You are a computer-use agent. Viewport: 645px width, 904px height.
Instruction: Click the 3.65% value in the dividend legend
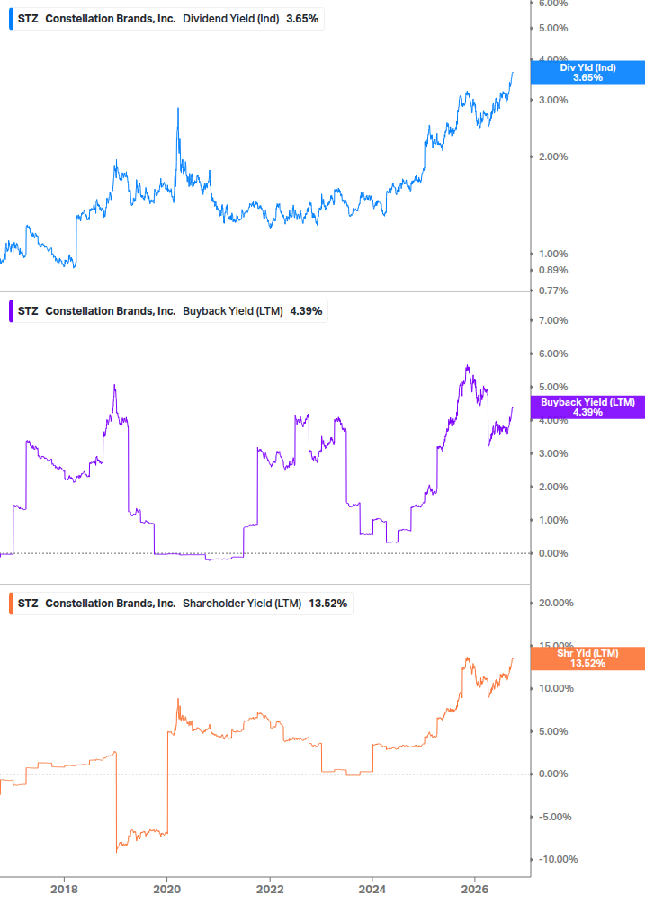click(302, 19)
